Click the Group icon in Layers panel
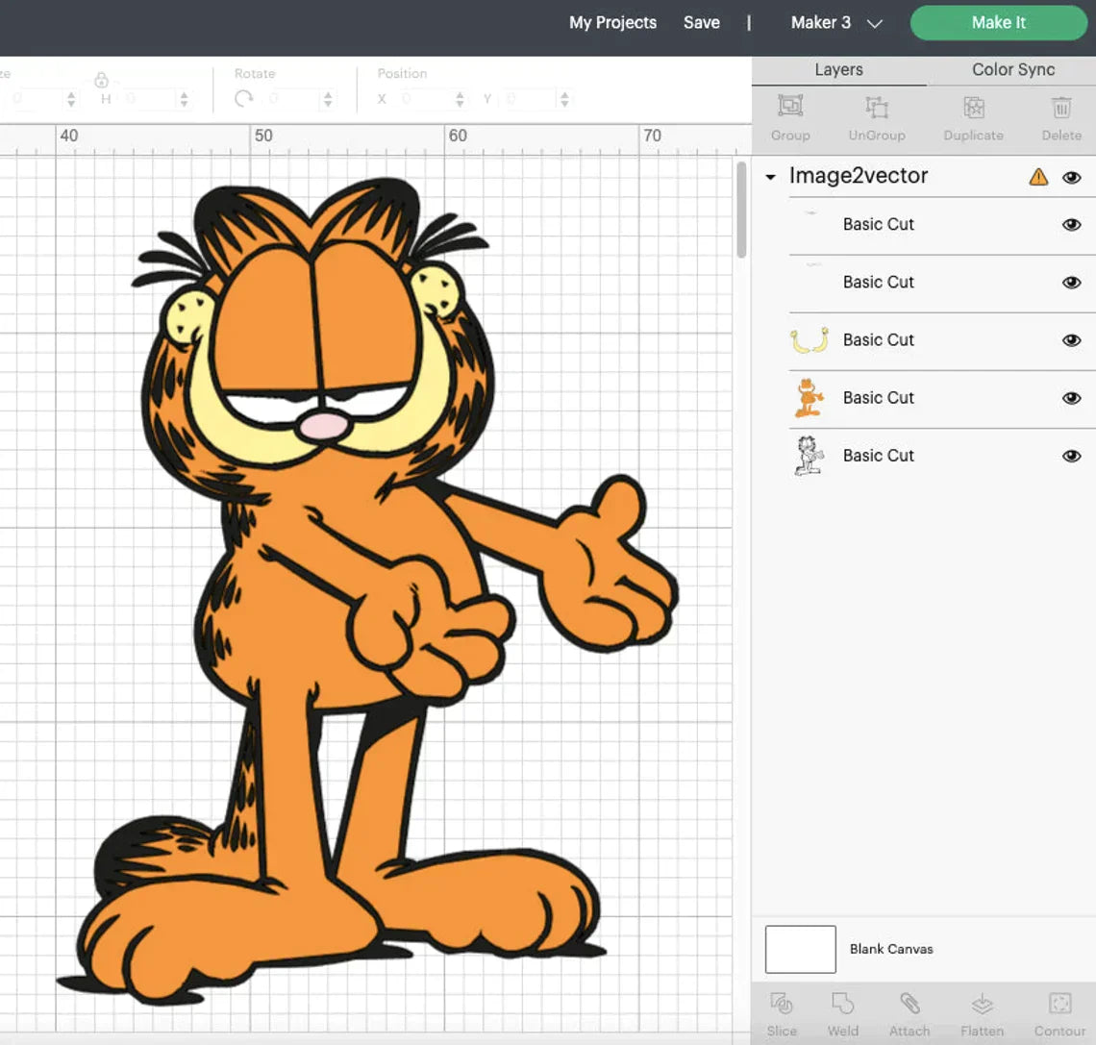The height and width of the screenshot is (1045, 1096). (x=790, y=107)
